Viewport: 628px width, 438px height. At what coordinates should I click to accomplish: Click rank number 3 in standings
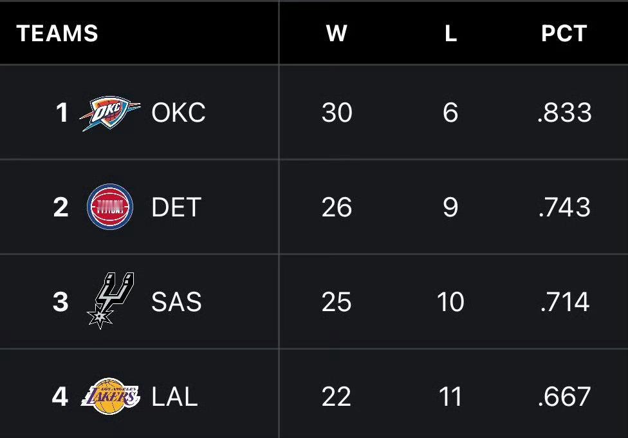(x=60, y=301)
